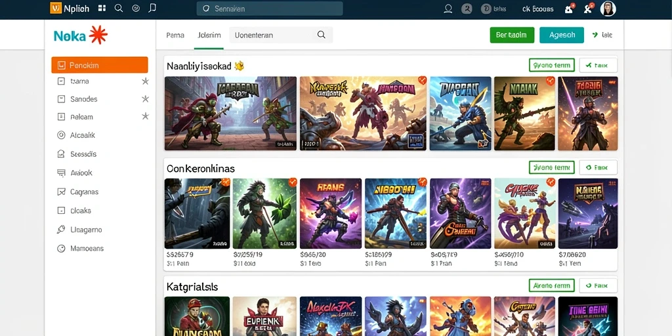Click the teal Agesoh button
This screenshot has width=672, height=336.
point(562,35)
